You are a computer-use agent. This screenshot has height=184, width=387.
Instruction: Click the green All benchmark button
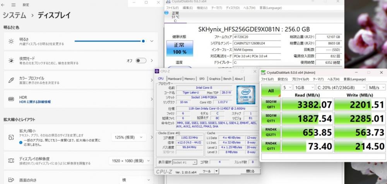pos(271,91)
